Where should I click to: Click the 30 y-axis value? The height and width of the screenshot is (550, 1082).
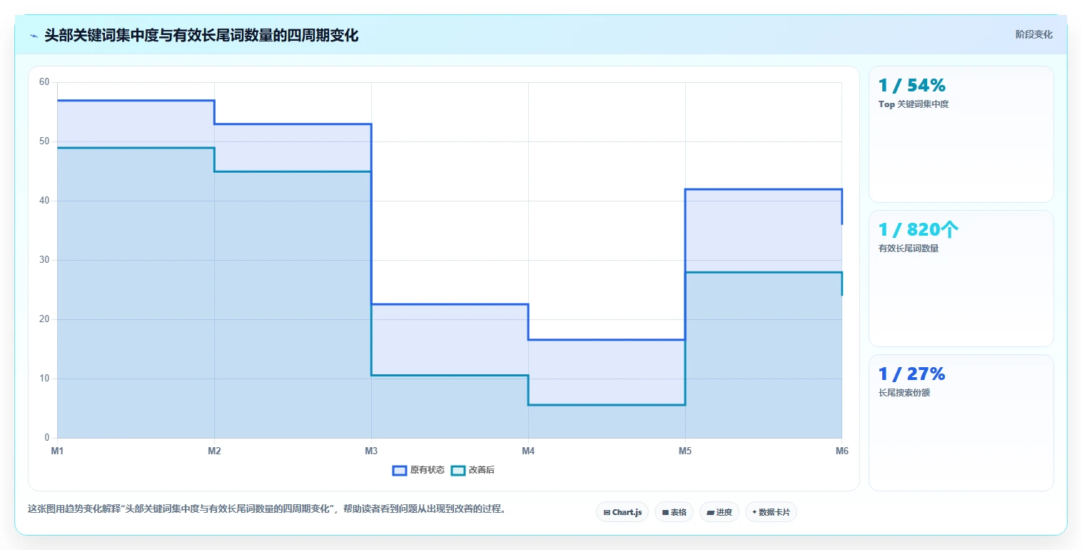coord(44,260)
